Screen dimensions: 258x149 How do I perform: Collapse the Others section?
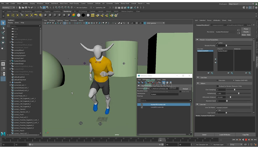click(x=198, y=83)
